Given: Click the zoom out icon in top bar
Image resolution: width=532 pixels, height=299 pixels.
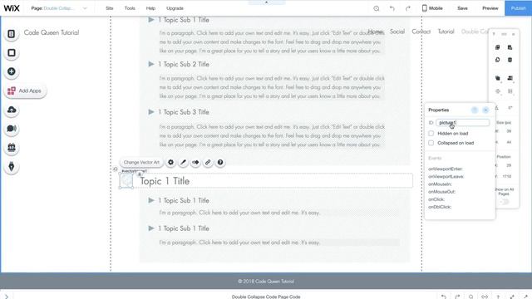Looking at the screenshot, I should coord(377,8).
